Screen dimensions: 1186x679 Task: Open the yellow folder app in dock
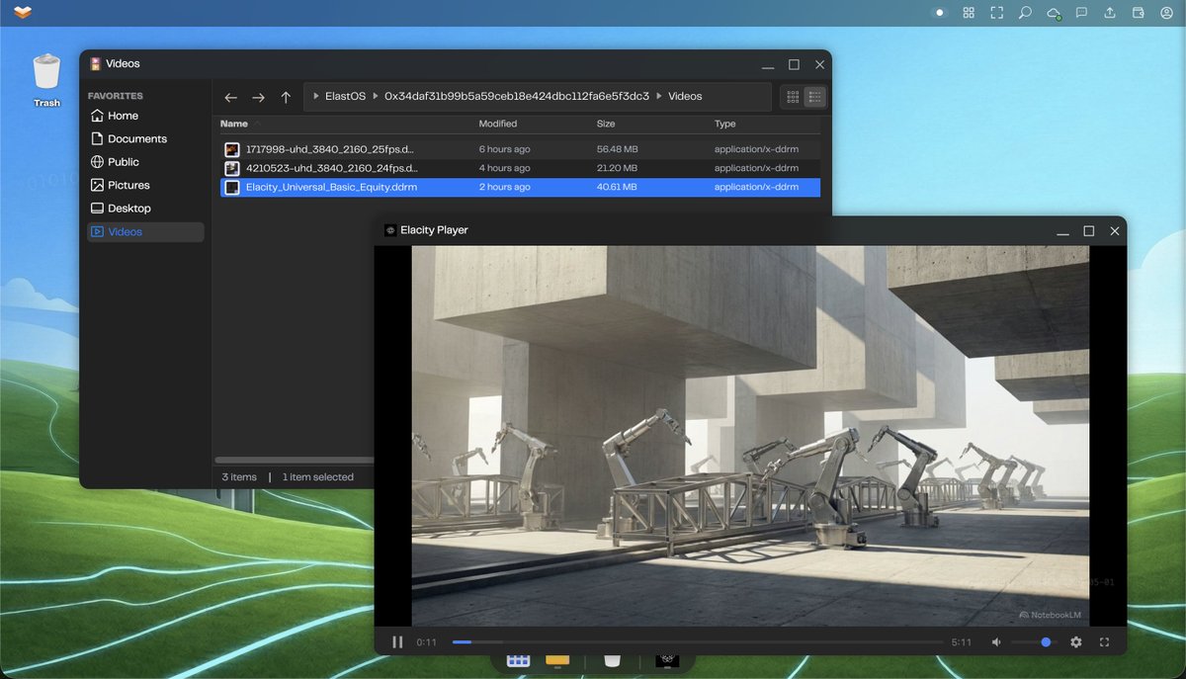557,660
